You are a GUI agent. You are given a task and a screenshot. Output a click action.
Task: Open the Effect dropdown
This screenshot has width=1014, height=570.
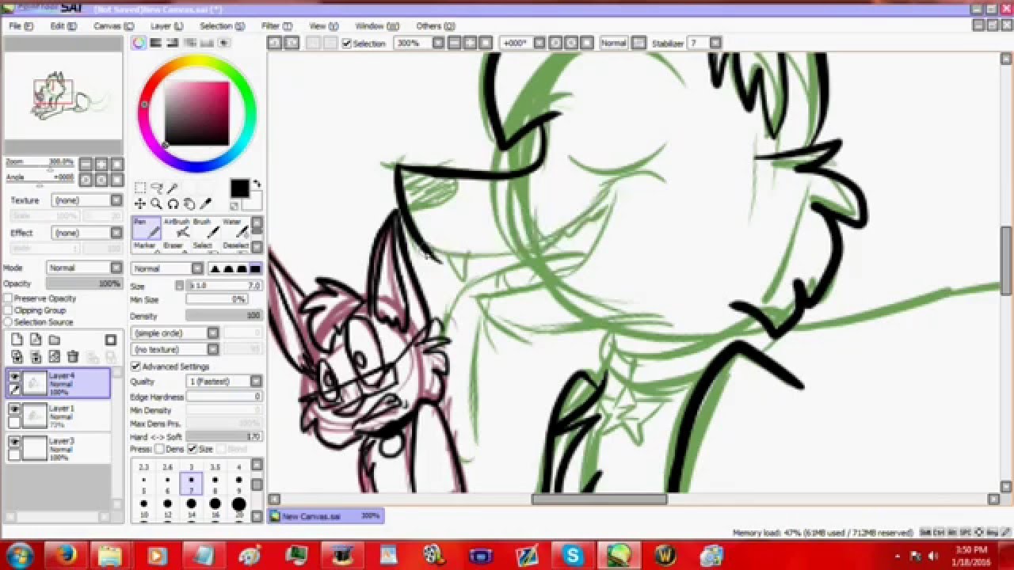tap(87, 233)
